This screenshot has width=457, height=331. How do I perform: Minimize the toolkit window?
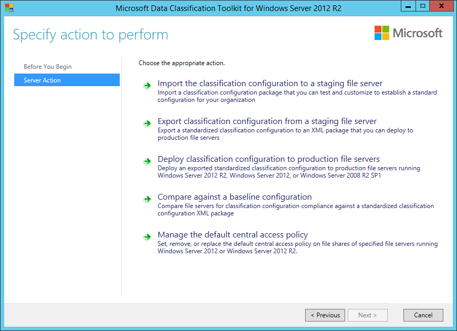click(408, 6)
